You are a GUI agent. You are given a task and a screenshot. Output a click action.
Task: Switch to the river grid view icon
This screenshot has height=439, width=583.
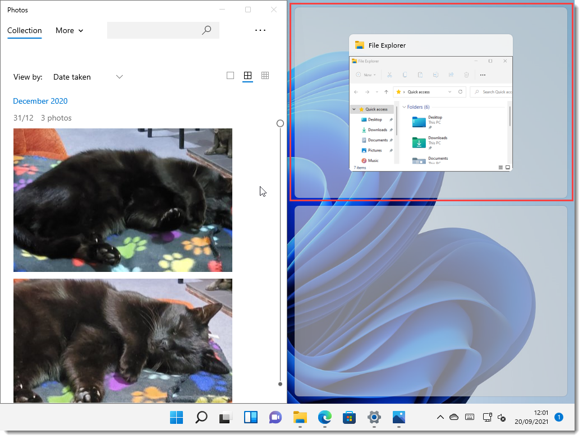click(247, 75)
